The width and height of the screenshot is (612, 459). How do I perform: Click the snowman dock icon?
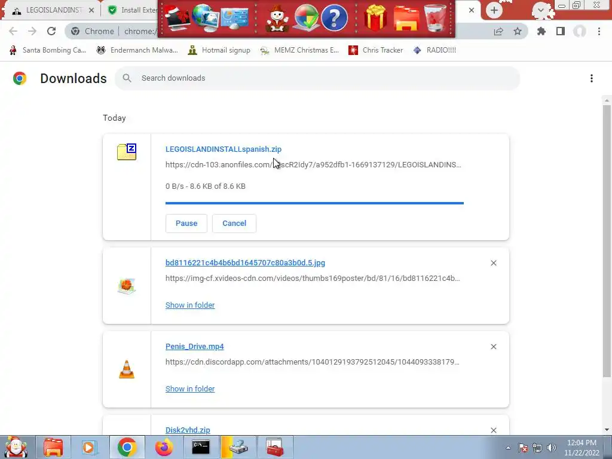pos(277,19)
